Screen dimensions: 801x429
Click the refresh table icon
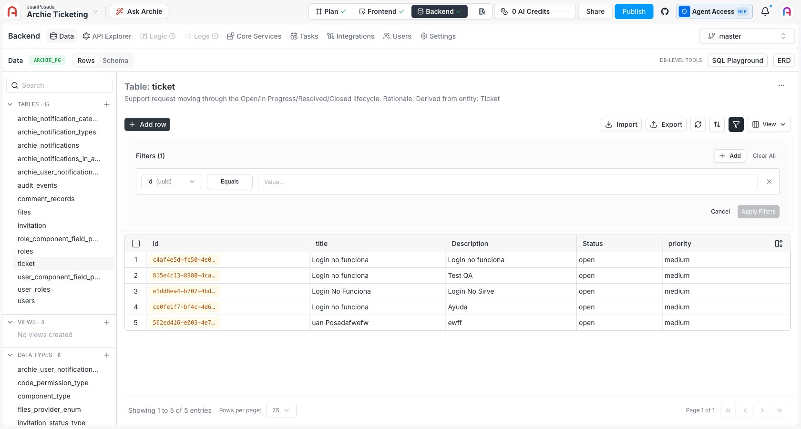click(x=698, y=124)
